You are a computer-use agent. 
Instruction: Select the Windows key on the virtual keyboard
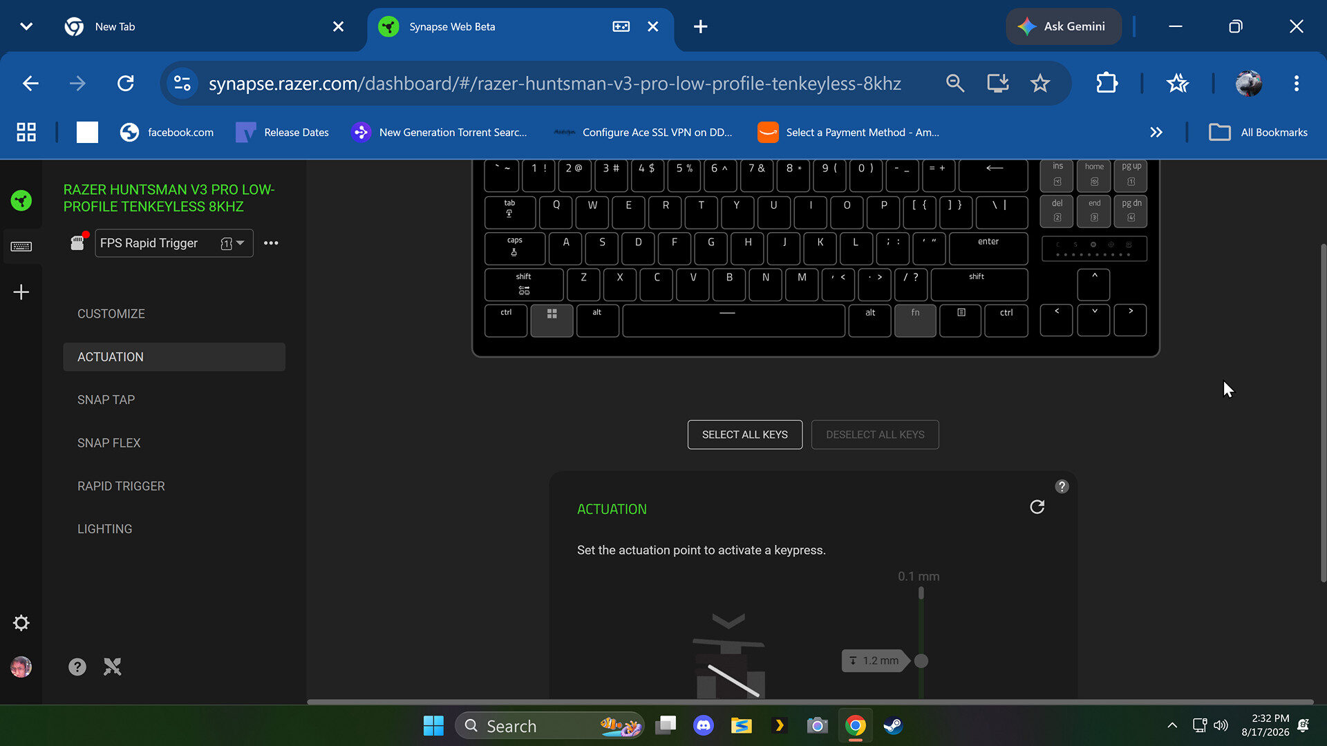coord(552,321)
